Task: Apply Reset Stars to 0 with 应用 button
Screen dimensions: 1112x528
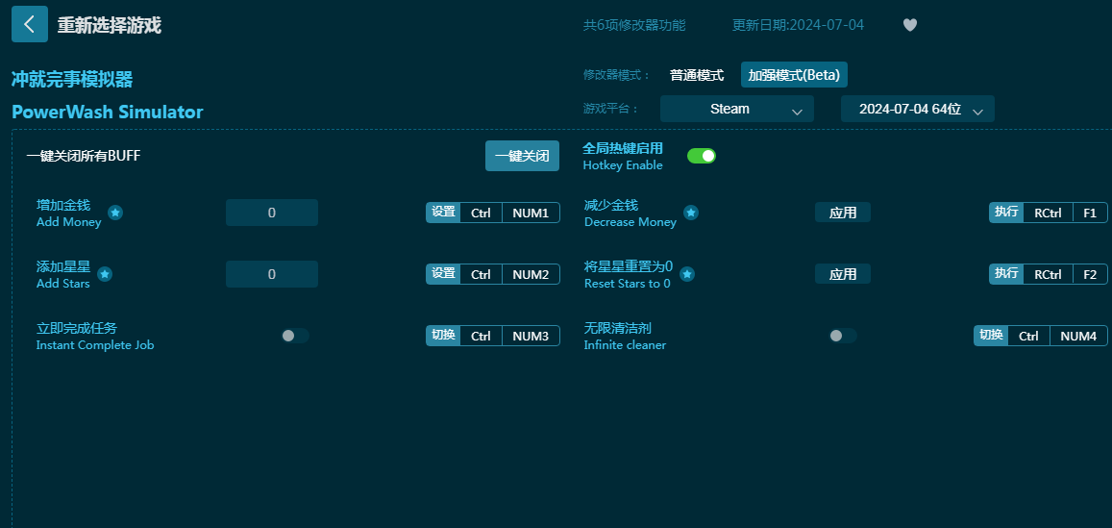Action: pos(843,274)
